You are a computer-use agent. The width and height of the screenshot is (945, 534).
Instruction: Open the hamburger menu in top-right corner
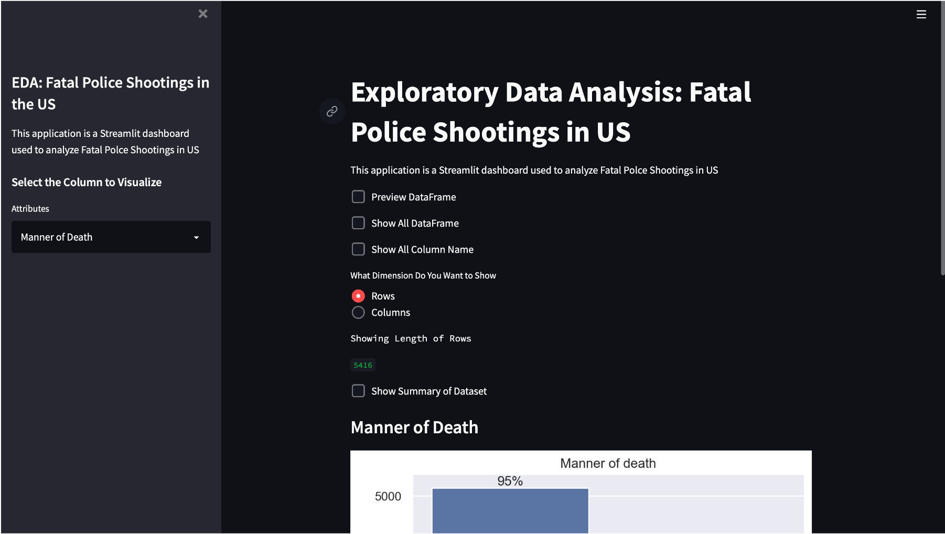click(x=921, y=15)
